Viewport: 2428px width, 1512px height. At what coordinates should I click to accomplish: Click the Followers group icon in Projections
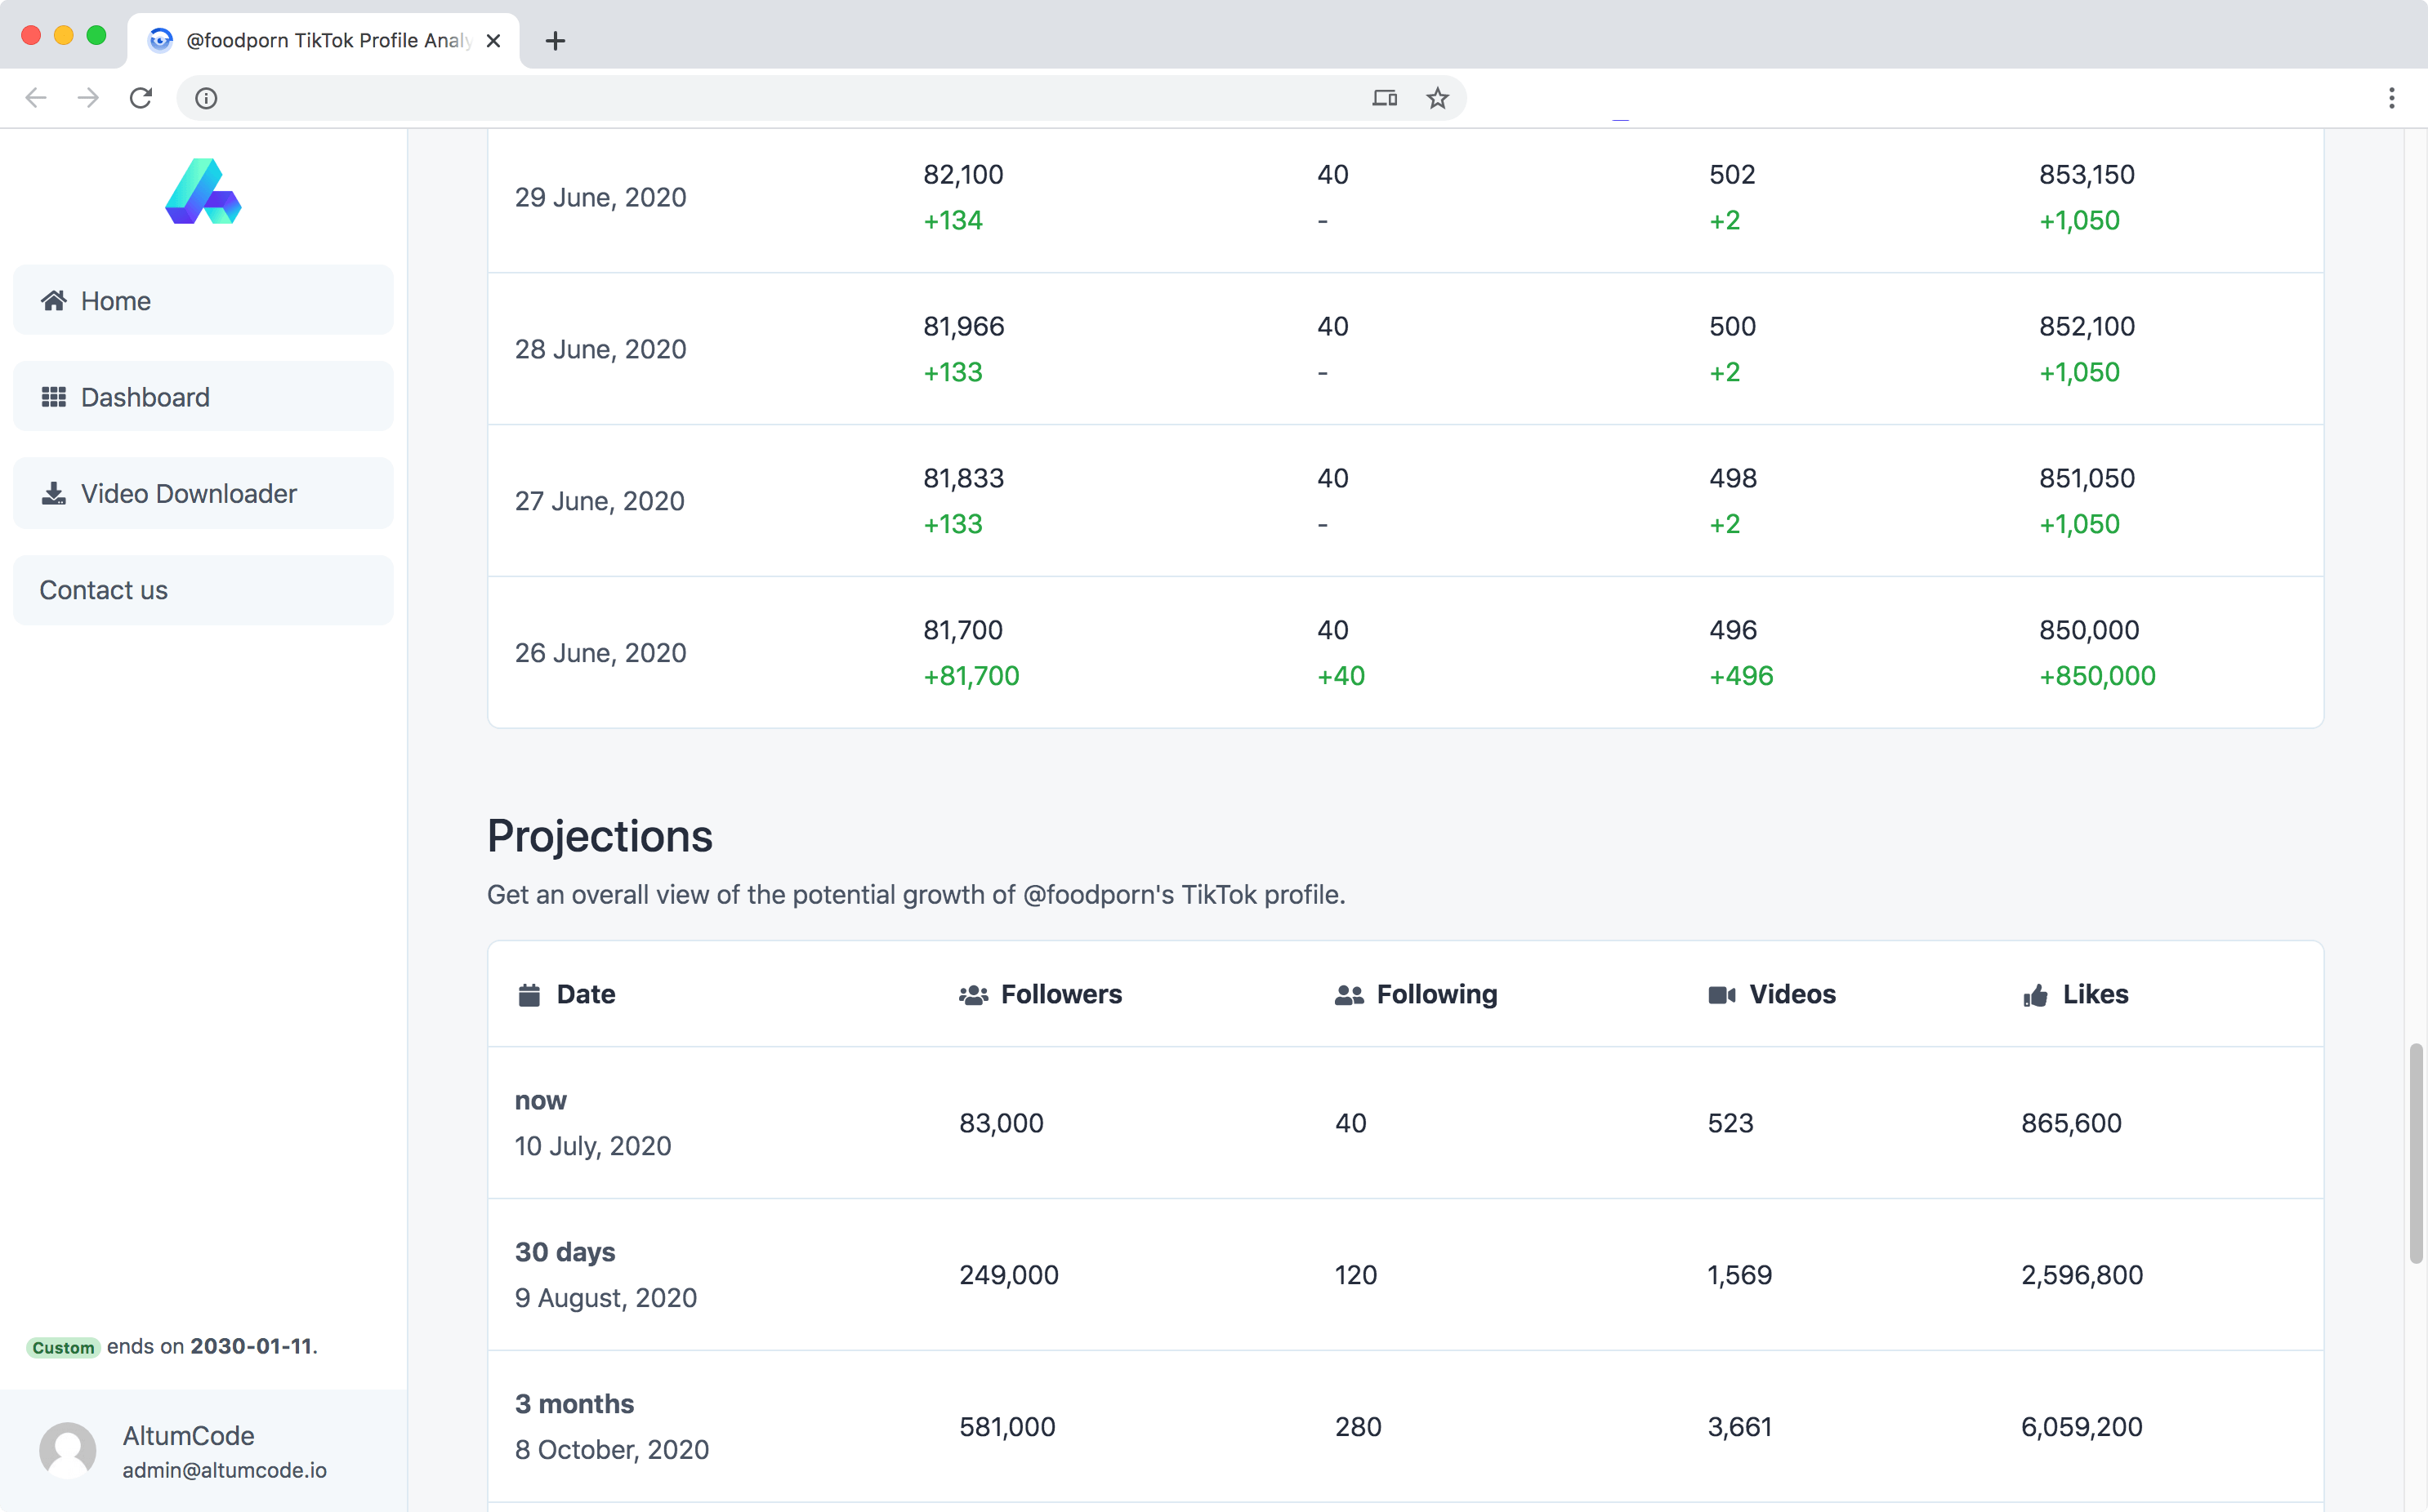point(972,995)
